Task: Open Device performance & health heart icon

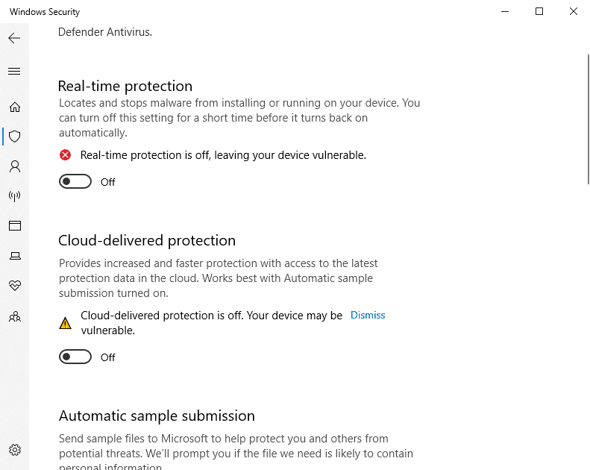Action: (14, 286)
